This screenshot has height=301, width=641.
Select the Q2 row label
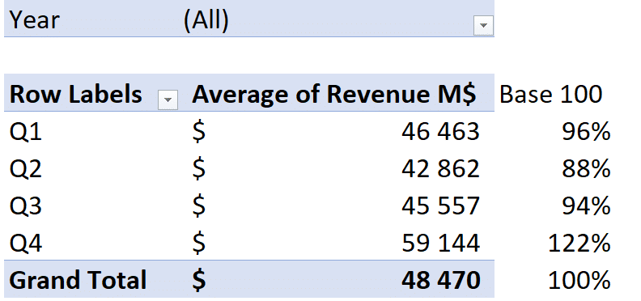pos(25,168)
